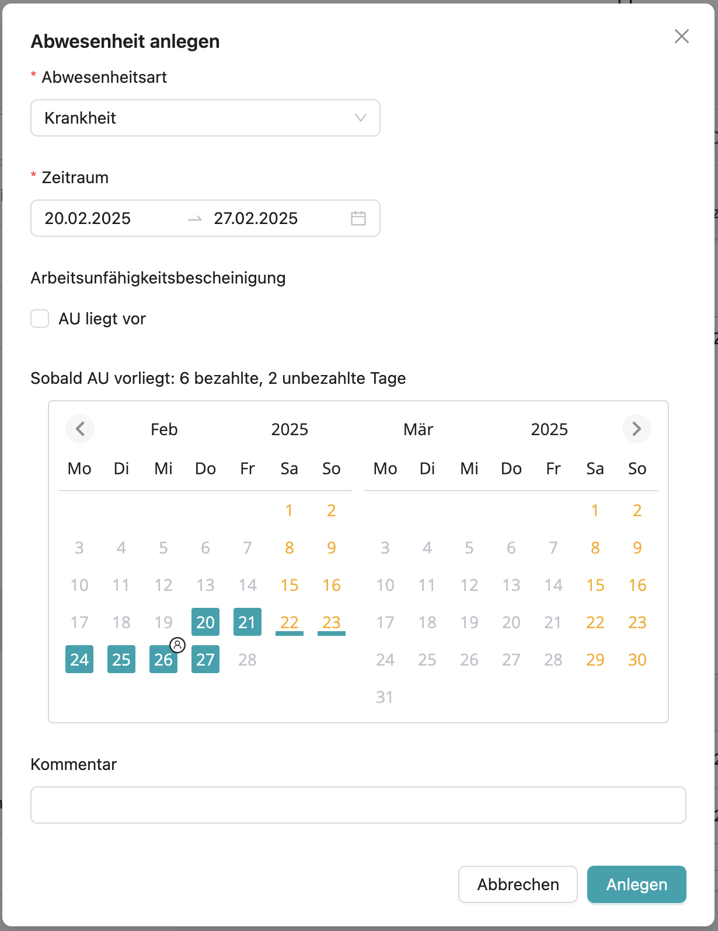Click the X to close the dialog

point(681,36)
